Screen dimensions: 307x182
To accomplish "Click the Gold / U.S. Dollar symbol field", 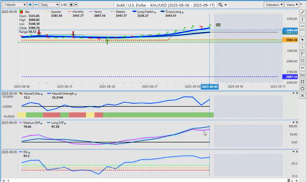I will [x=165, y=5].
